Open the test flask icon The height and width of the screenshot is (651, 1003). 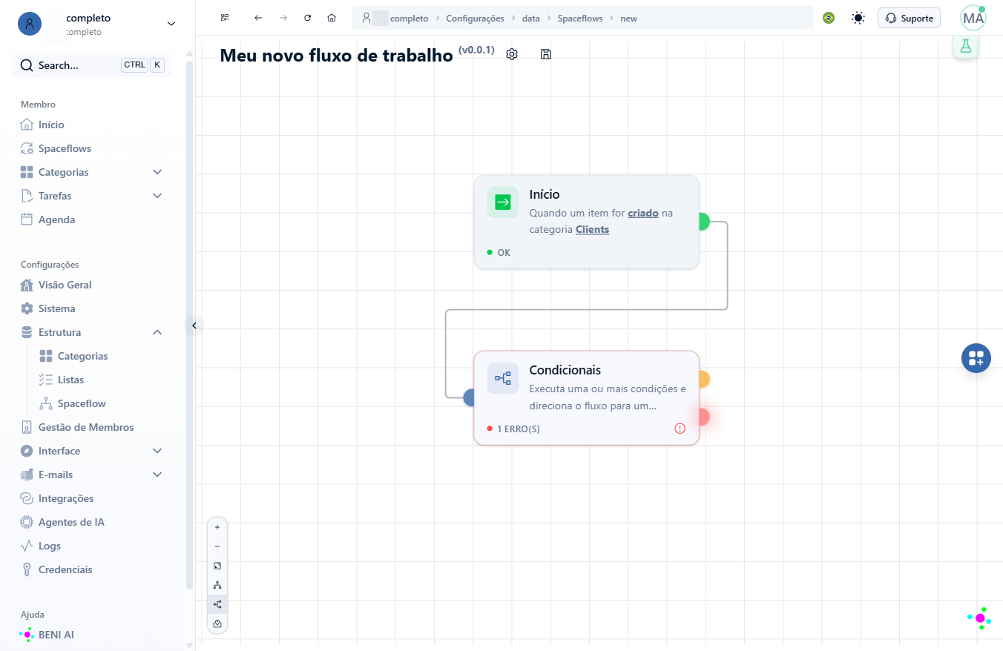pyautogui.click(x=965, y=46)
